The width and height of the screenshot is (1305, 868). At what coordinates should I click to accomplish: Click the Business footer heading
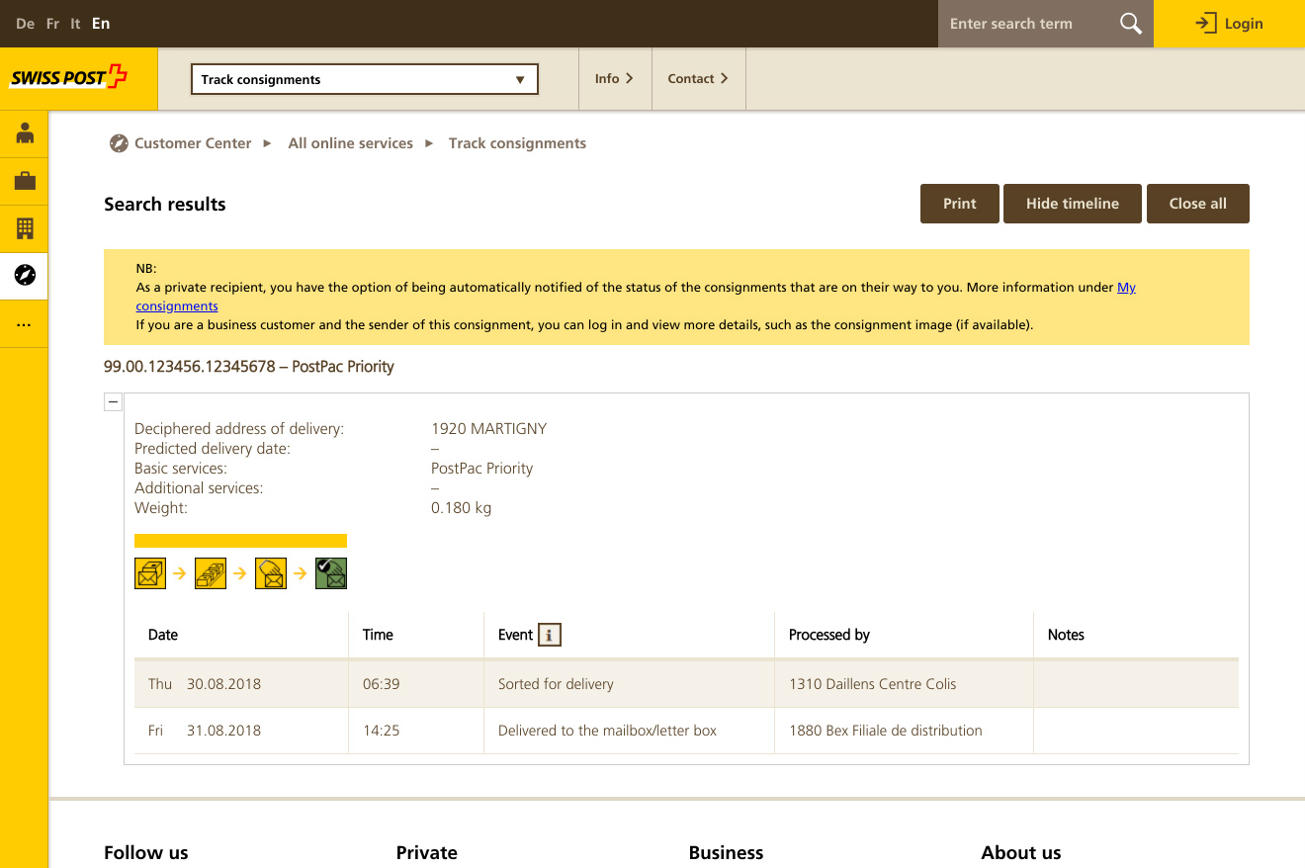726,852
